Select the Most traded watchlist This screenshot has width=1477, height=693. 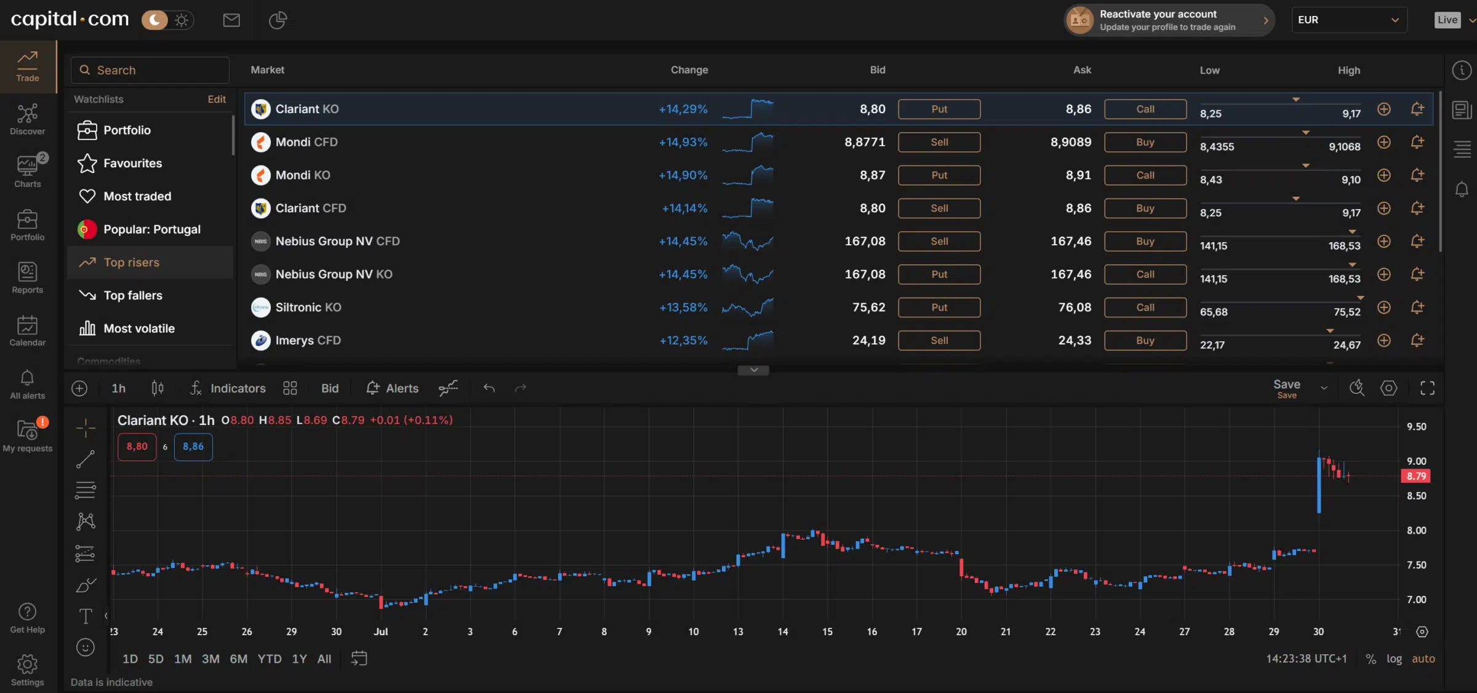150,196
